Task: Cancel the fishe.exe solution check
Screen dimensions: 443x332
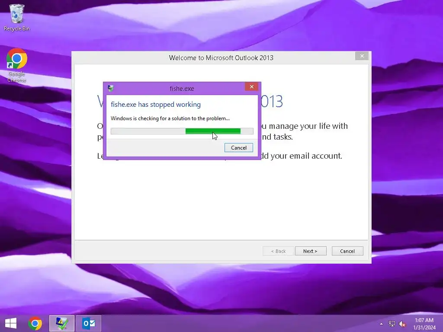Action: (239, 148)
